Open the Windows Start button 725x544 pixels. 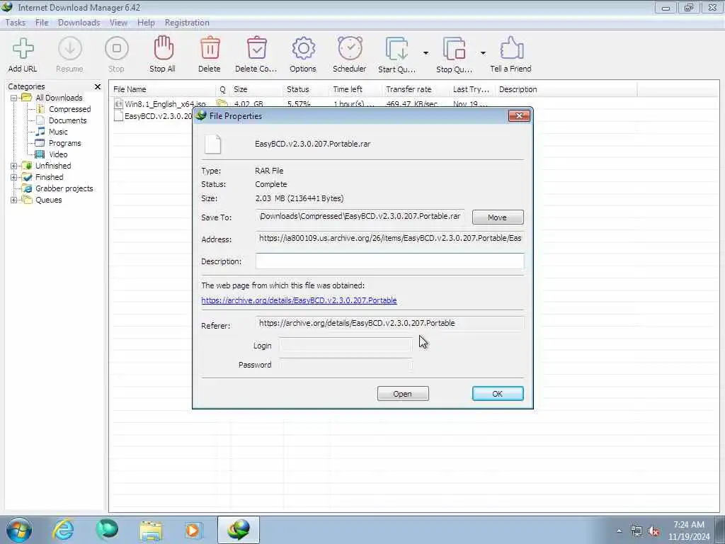point(19,530)
